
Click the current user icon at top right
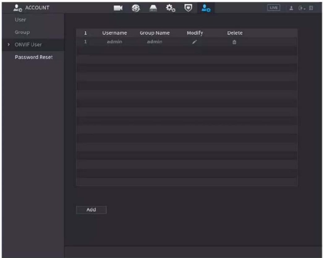pyautogui.click(x=291, y=8)
